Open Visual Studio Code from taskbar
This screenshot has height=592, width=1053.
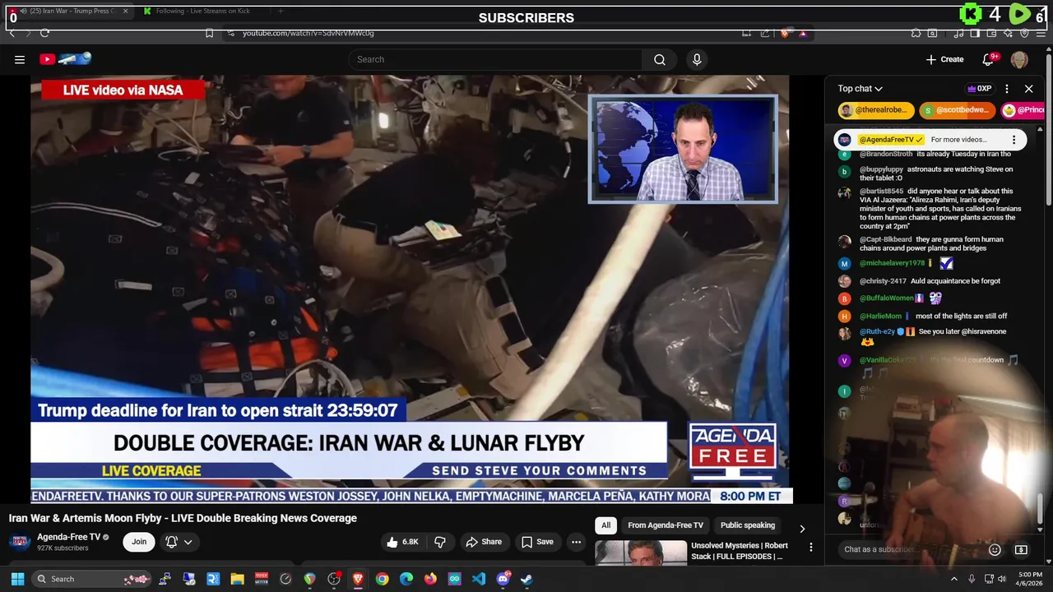[479, 579]
